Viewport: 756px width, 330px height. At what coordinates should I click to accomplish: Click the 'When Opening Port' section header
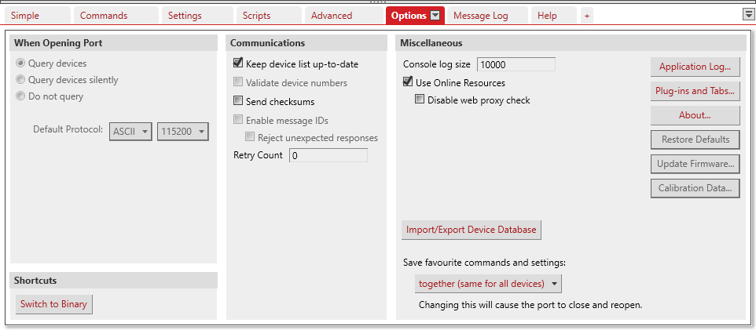[x=114, y=43]
